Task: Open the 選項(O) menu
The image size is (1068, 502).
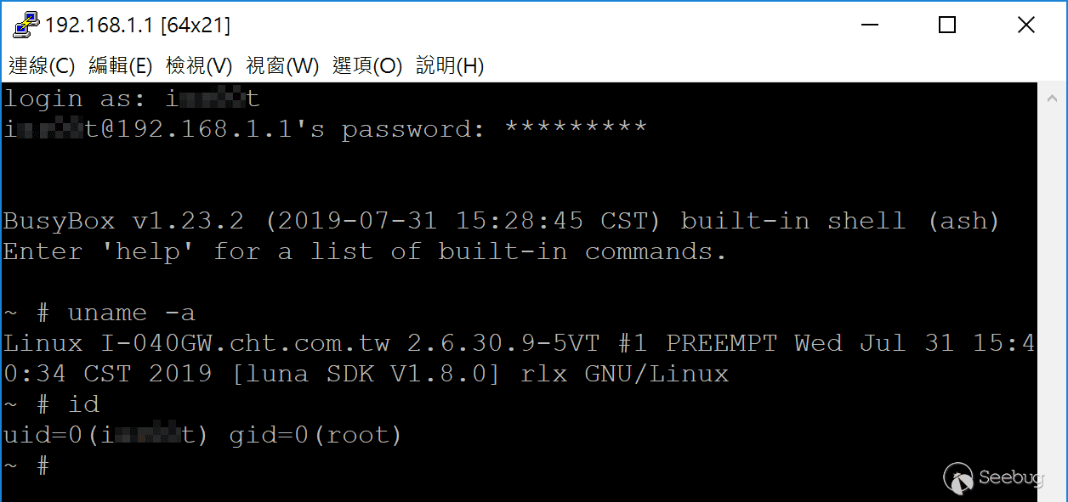Action: tap(367, 66)
